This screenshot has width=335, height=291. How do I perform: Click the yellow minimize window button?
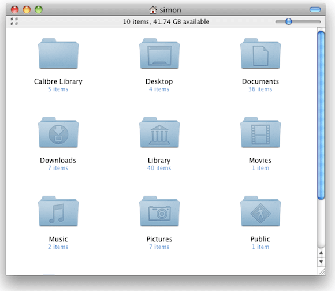coord(27,10)
